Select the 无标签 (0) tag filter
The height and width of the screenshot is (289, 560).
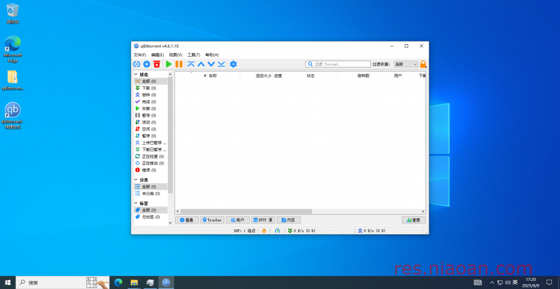150,217
